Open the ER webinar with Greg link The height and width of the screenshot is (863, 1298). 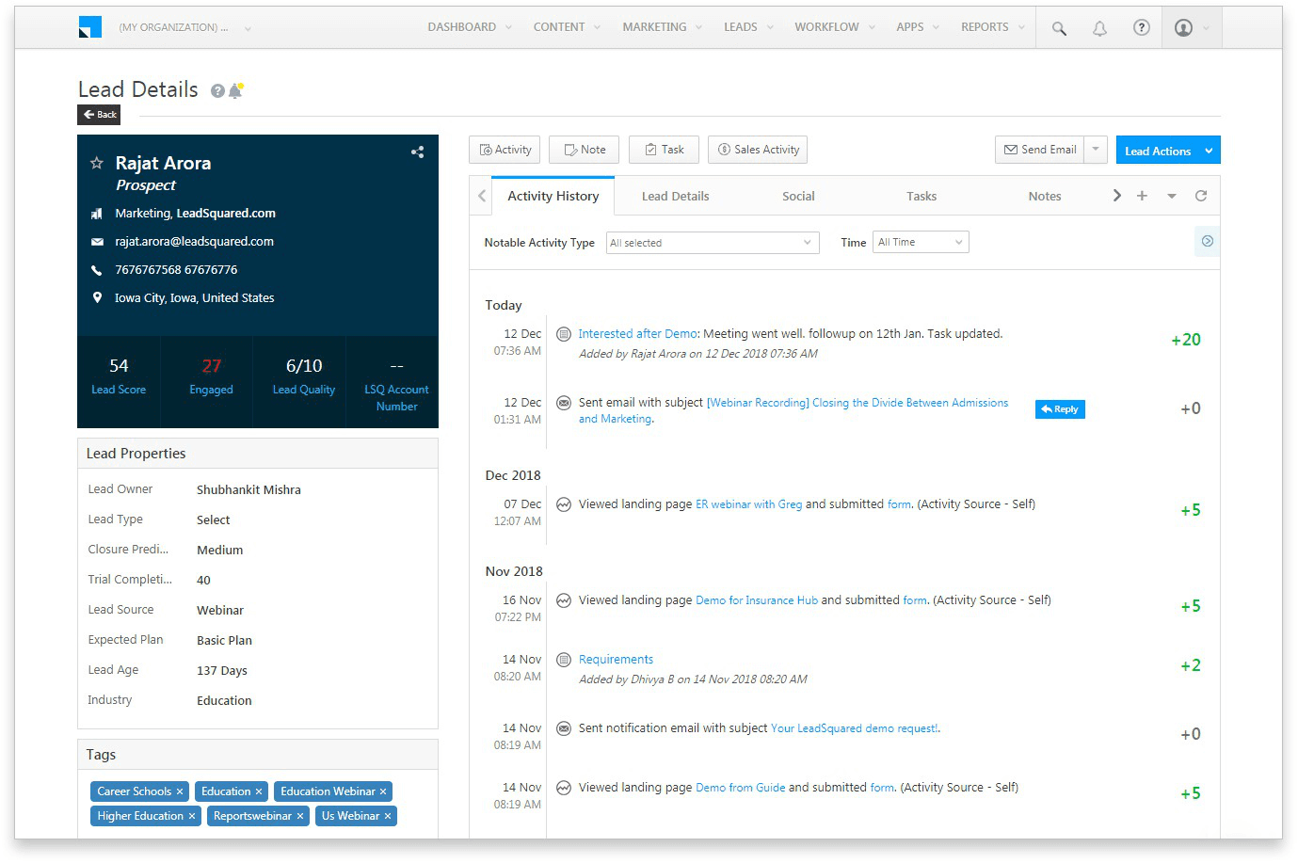point(748,503)
